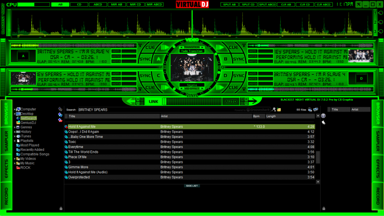This screenshot has height=216, width=384.
Task: Toggle the side list lock icon
Action: pos(324,208)
